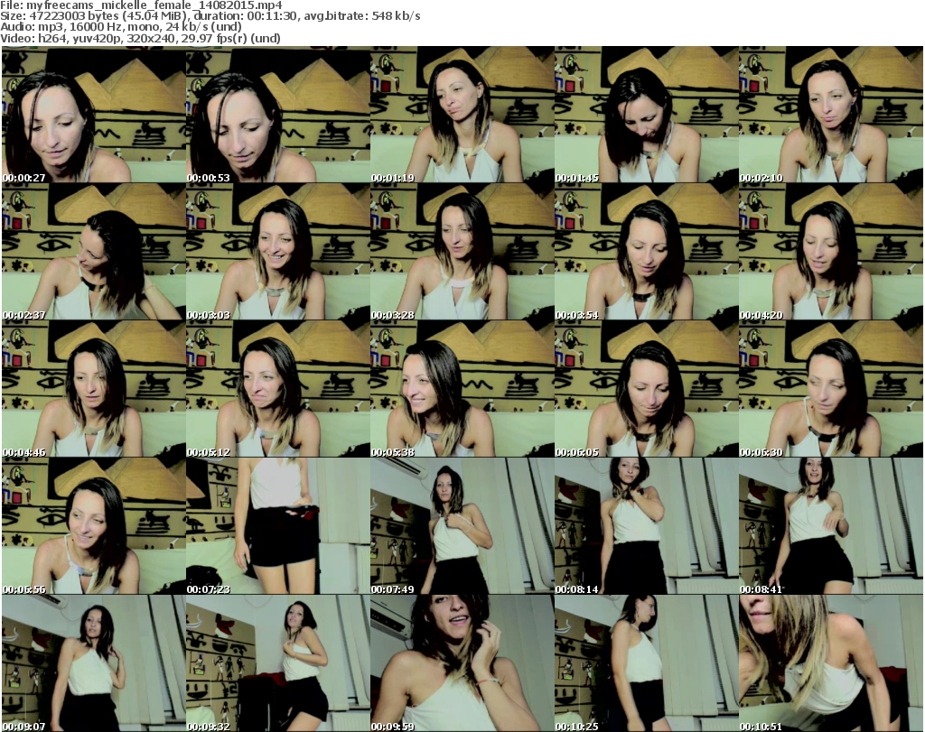
Task: Click the File name header line
Action: (141, 5)
